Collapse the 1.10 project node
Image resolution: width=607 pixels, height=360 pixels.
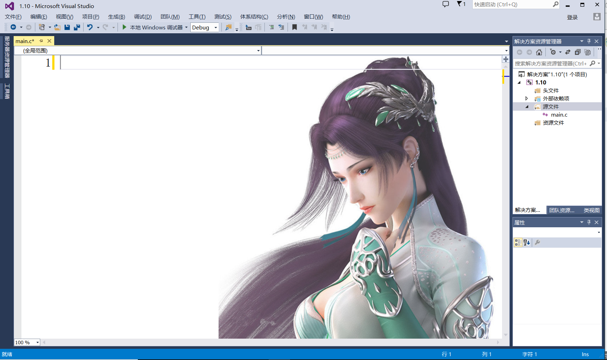point(519,83)
